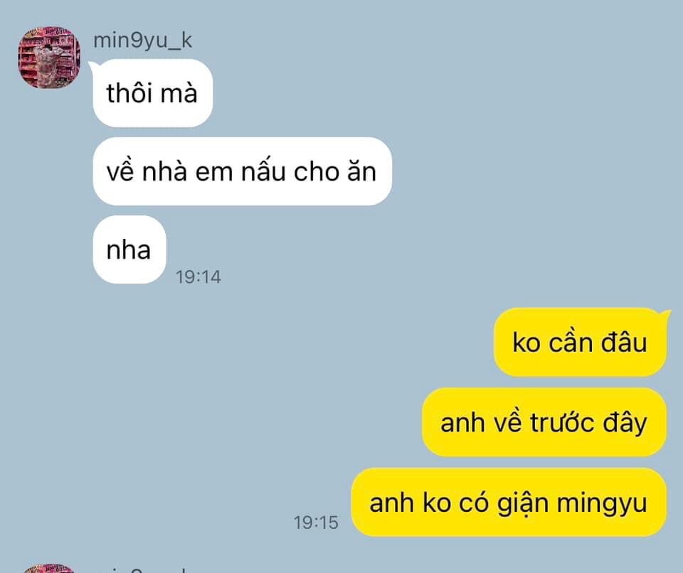This screenshot has height=573, width=683.
Task: Tap the cut-off username at bottom
Action: click(x=142, y=569)
